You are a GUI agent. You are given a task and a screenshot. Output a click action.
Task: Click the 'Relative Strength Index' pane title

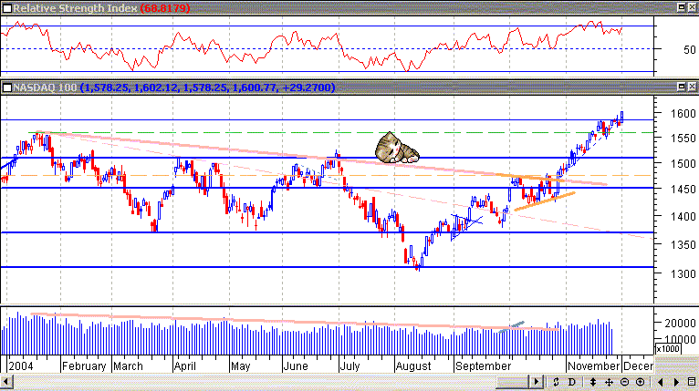(75, 8)
